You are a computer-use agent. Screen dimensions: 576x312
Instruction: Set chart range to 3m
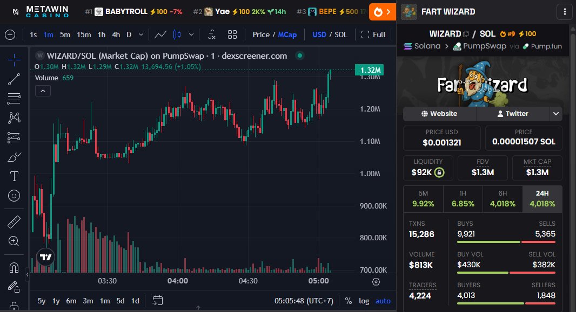point(88,301)
